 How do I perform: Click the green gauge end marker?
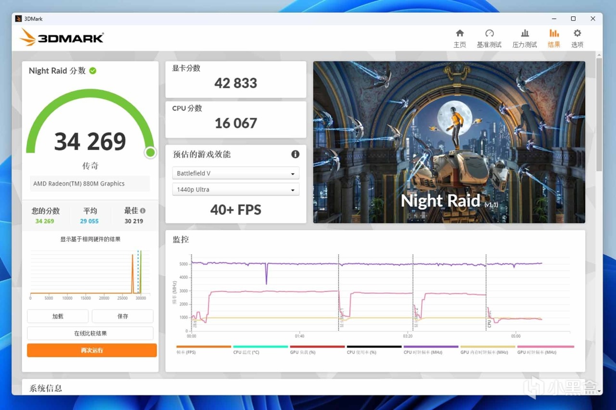click(x=150, y=152)
